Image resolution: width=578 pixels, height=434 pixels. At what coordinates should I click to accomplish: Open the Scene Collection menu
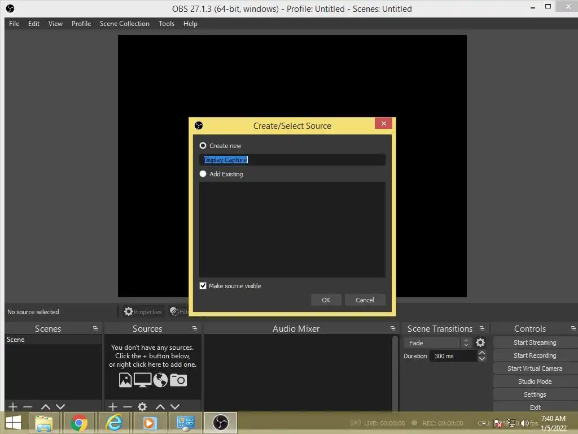pos(125,24)
